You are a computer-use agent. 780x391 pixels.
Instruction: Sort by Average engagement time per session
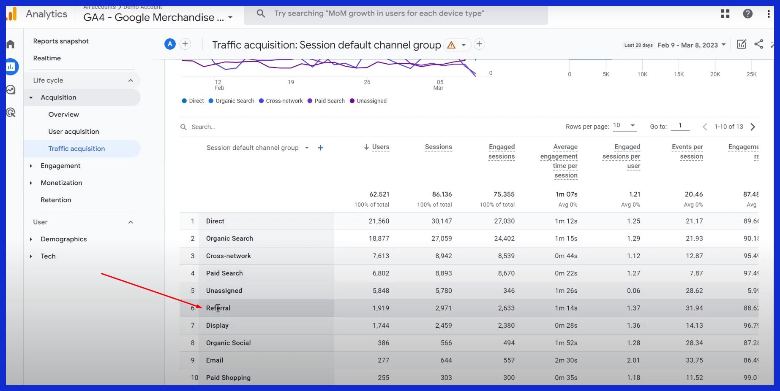pyautogui.click(x=559, y=161)
